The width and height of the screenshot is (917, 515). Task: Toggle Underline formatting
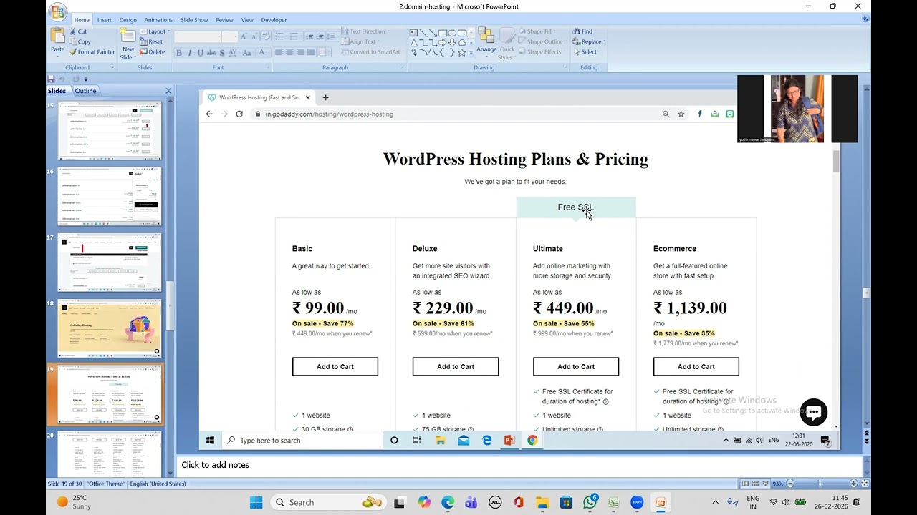point(200,53)
